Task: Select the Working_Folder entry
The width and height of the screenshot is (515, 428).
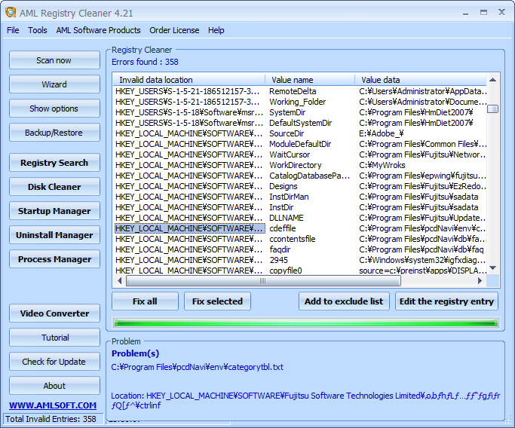Action: click(300, 102)
